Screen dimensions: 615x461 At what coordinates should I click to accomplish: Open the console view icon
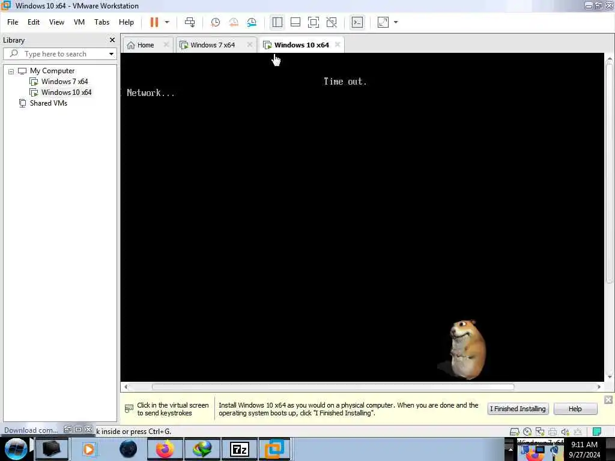[357, 22]
